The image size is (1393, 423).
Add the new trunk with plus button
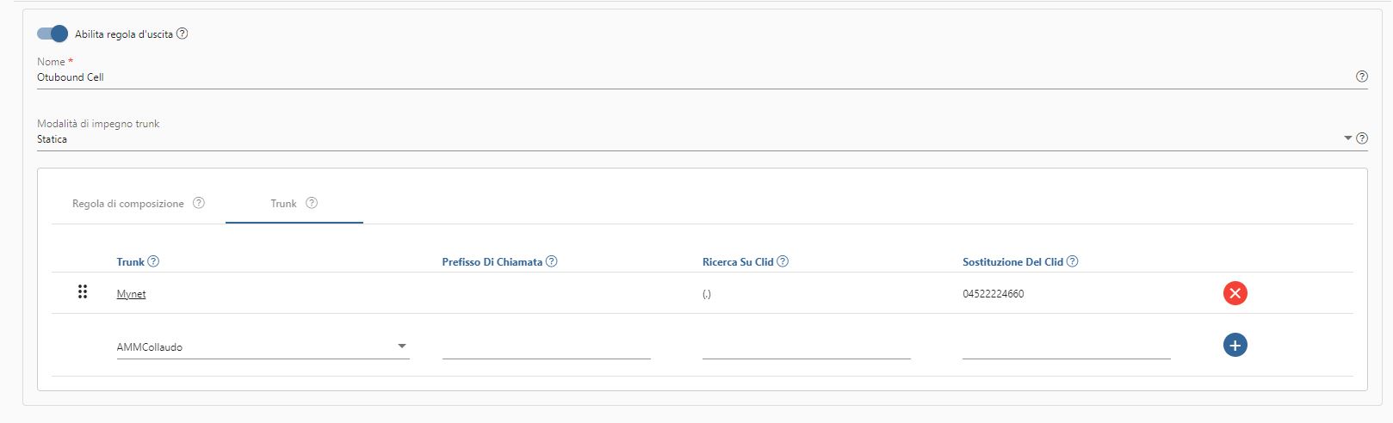tap(1235, 345)
